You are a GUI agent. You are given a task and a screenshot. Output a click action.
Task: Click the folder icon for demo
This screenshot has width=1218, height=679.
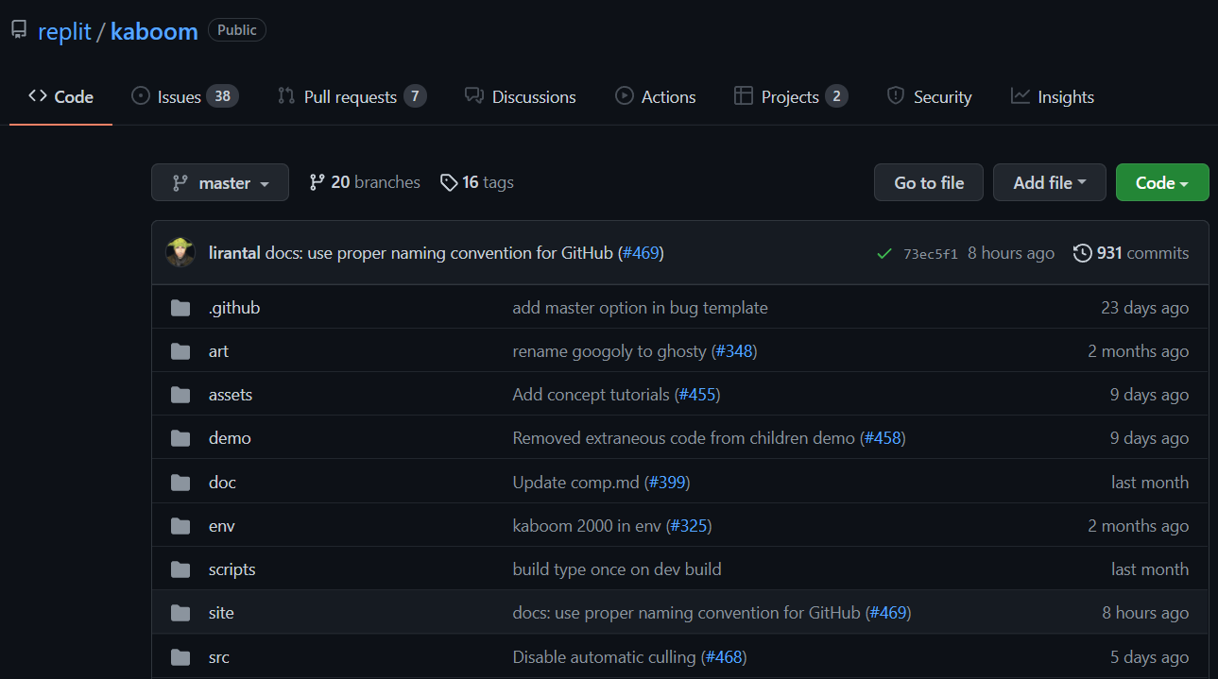click(x=180, y=438)
